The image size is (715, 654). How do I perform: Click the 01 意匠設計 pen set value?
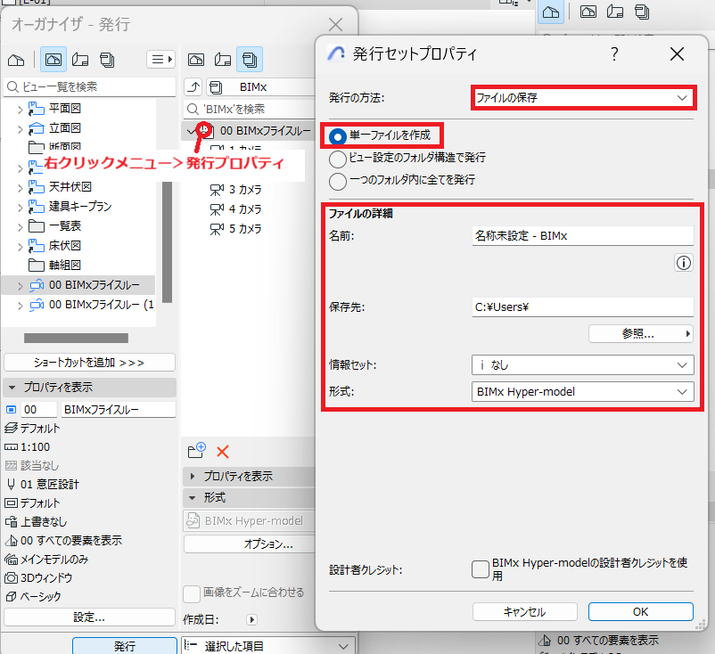(50, 485)
